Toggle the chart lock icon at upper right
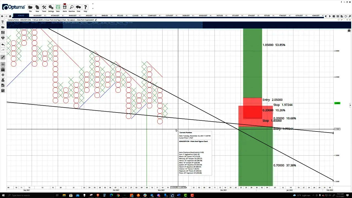Image resolution: width=352 pixels, height=198 pixels. coord(349,30)
